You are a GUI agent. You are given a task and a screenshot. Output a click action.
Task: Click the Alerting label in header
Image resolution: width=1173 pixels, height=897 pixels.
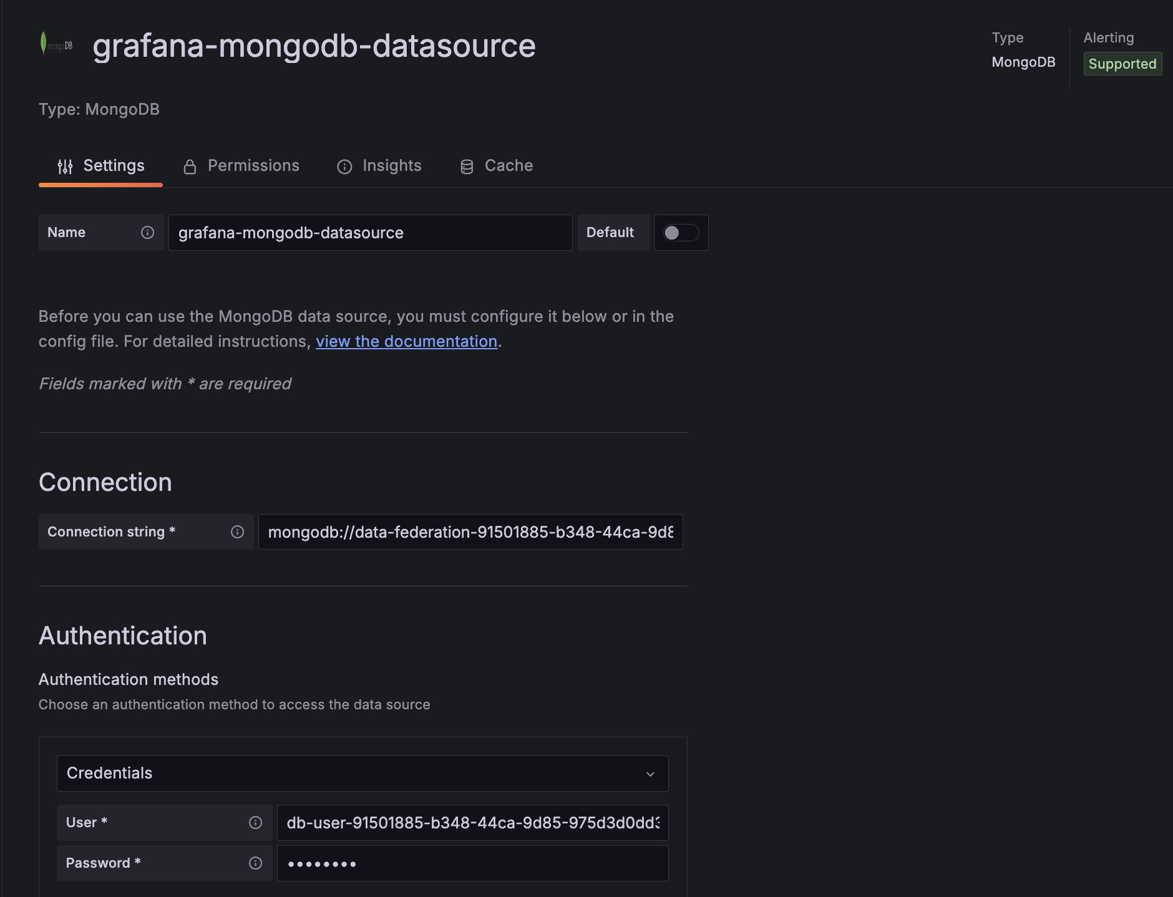coord(1109,38)
